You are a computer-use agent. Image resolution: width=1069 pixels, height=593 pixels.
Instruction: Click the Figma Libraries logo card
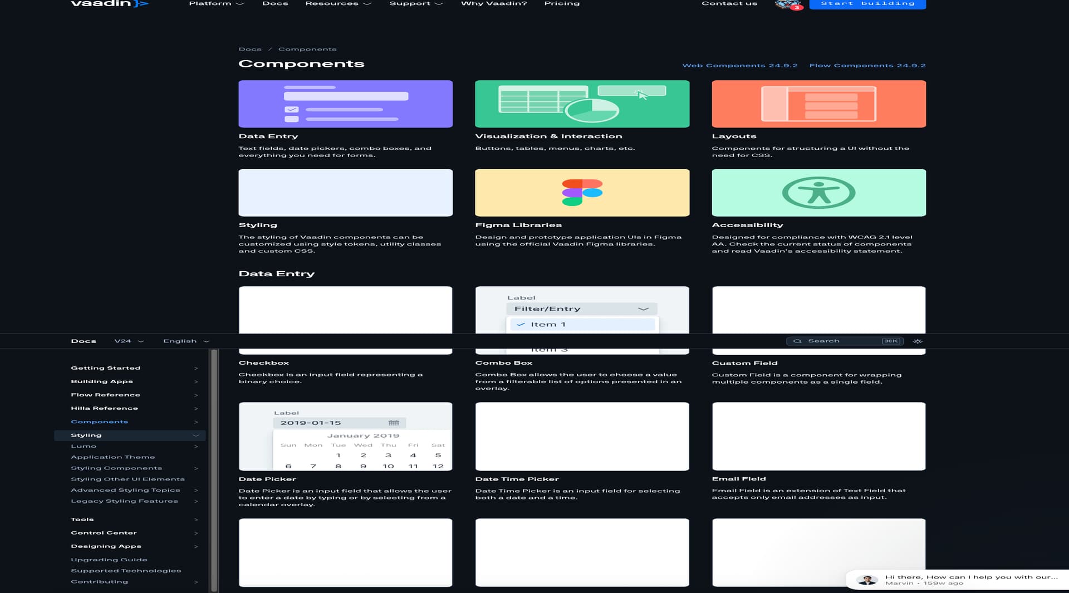582,193
